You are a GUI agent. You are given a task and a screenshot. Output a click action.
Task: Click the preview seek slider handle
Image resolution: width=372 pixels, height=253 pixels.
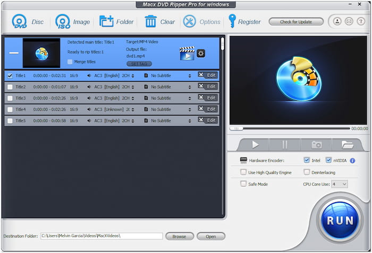click(236, 128)
